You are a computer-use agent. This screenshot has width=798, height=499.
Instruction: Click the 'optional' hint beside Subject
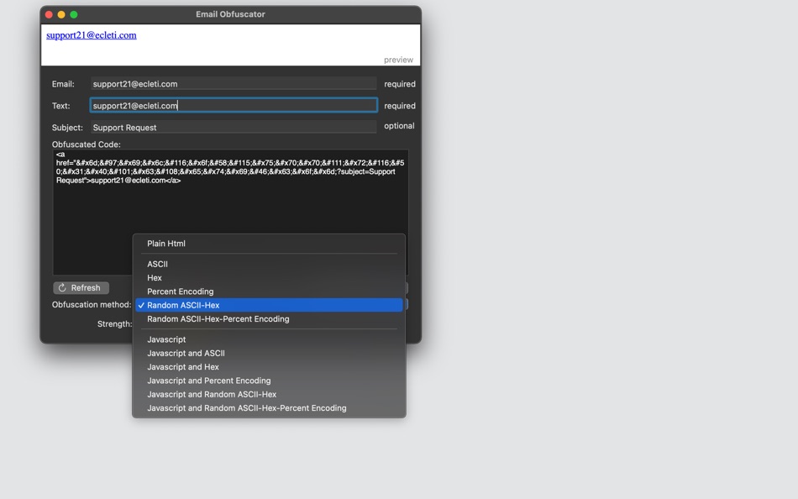pyautogui.click(x=399, y=126)
